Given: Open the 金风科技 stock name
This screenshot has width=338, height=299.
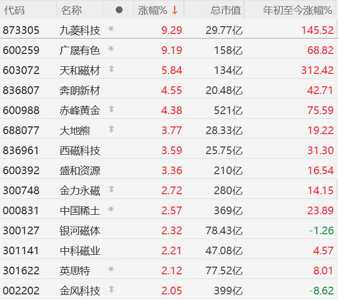Looking at the screenshot, I should [x=80, y=291].
